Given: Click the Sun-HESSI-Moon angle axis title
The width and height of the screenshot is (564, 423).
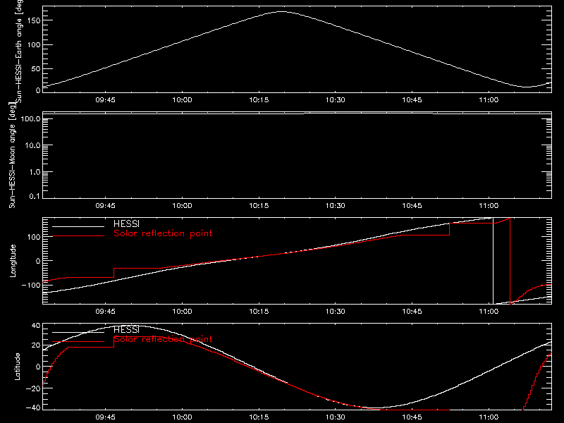Looking at the screenshot, I should click(x=12, y=155).
